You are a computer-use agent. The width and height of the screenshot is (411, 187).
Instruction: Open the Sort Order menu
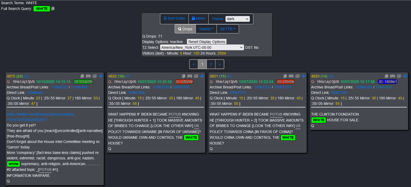coord(174,19)
